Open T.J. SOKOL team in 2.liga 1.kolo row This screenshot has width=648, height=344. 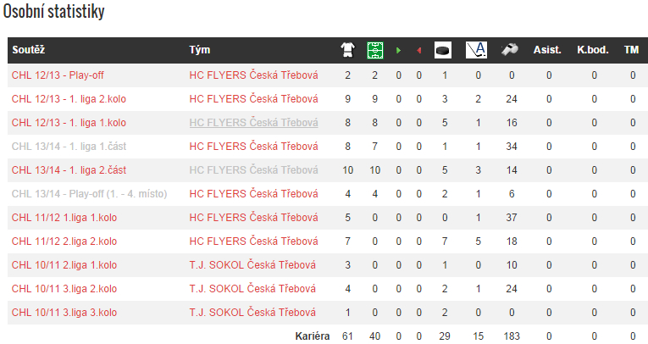click(x=252, y=265)
